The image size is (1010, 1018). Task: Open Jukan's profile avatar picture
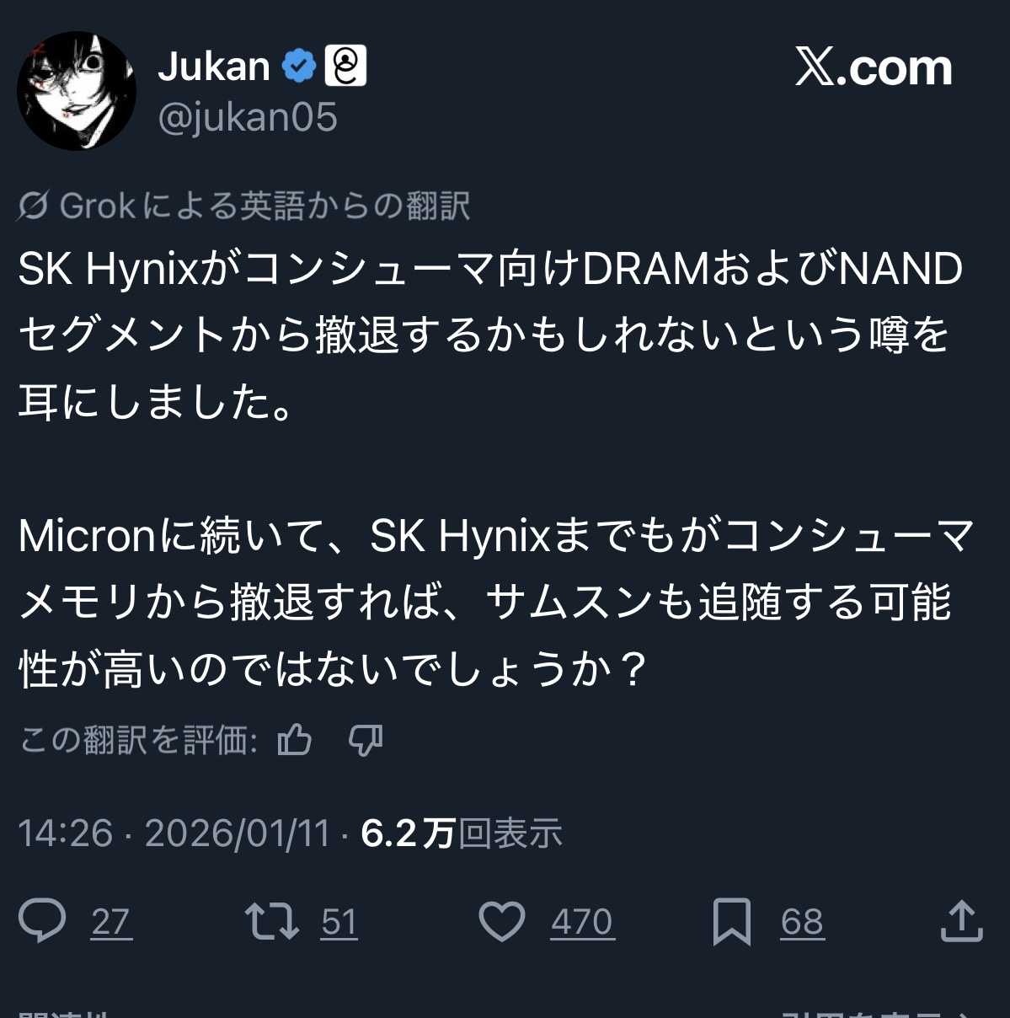click(77, 91)
